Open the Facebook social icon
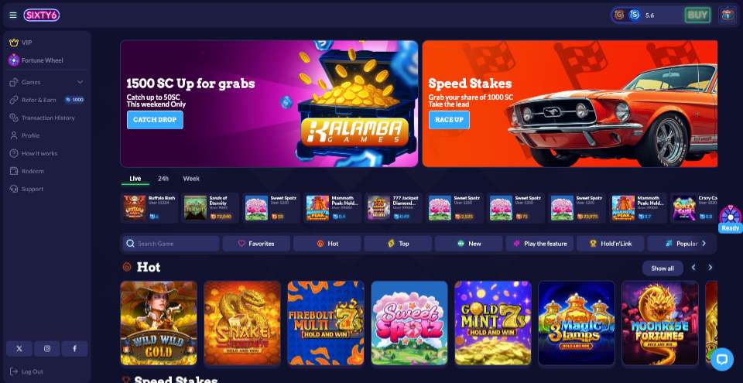The width and height of the screenshot is (743, 383). [74, 348]
